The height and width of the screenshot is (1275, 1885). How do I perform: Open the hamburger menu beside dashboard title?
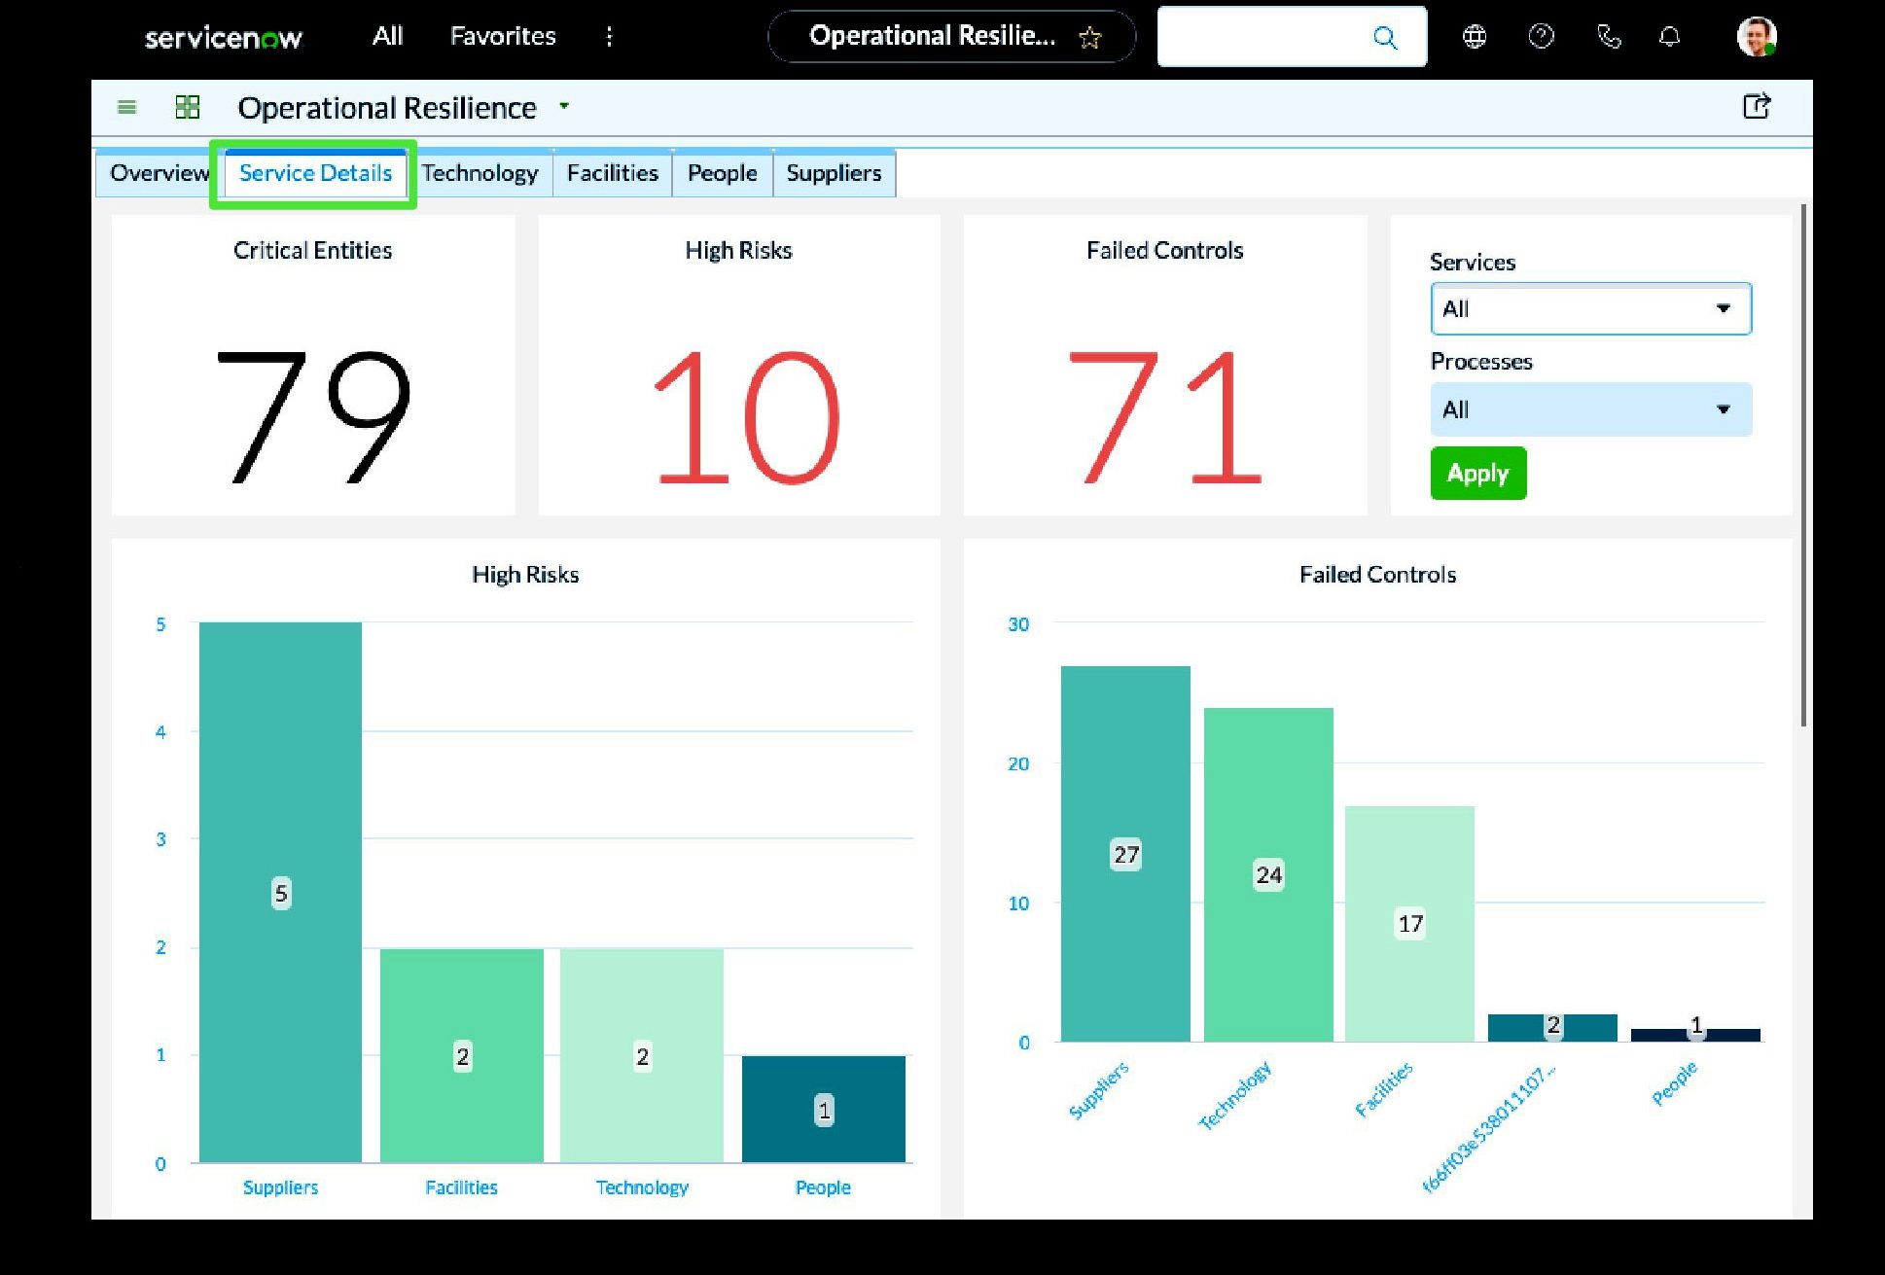pyautogui.click(x=126, y=107)
